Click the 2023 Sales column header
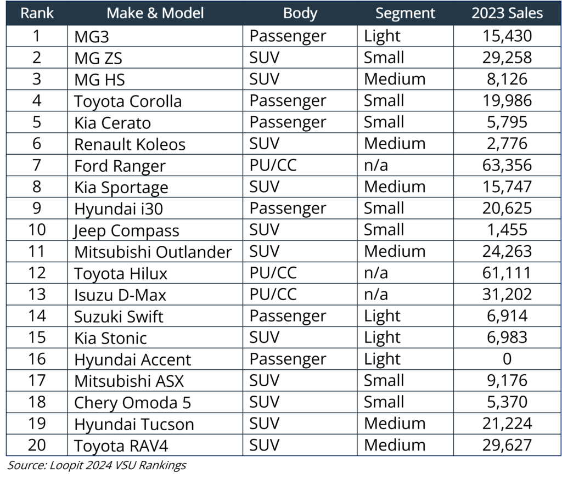 pos(507,13)
